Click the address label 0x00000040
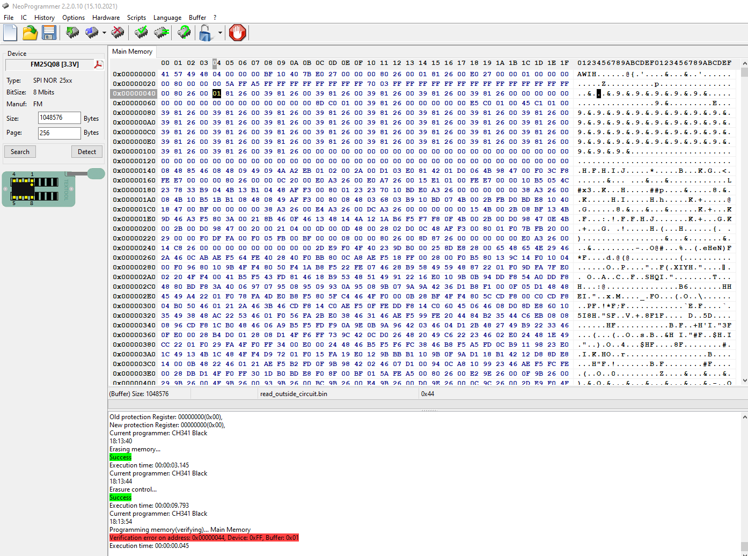748x556 pixels. pyautogui.click(x=134, y=93)
